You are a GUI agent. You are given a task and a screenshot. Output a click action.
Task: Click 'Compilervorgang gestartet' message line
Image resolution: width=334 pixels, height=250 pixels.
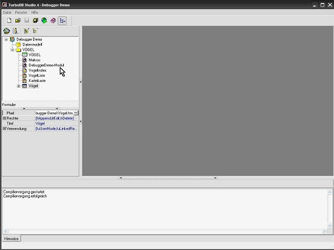(x=24, y=192)
